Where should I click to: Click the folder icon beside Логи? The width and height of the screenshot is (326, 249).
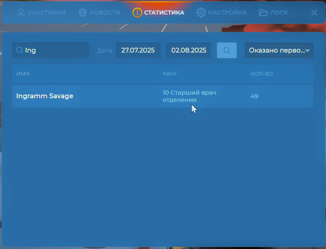pyautogui.click(x=263, y=13)
